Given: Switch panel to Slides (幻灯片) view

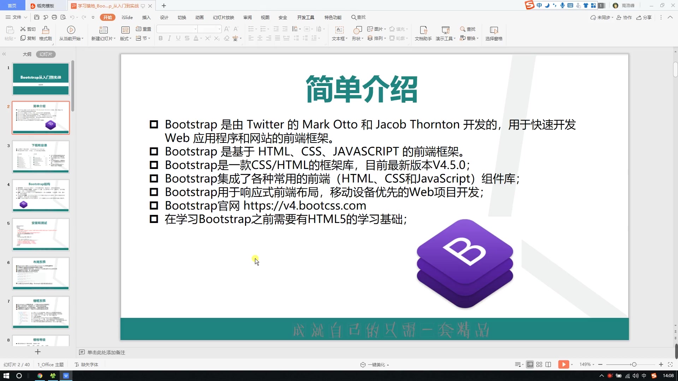Looking at the screenshot, I should pyautogui.click(x=46, y=54).
